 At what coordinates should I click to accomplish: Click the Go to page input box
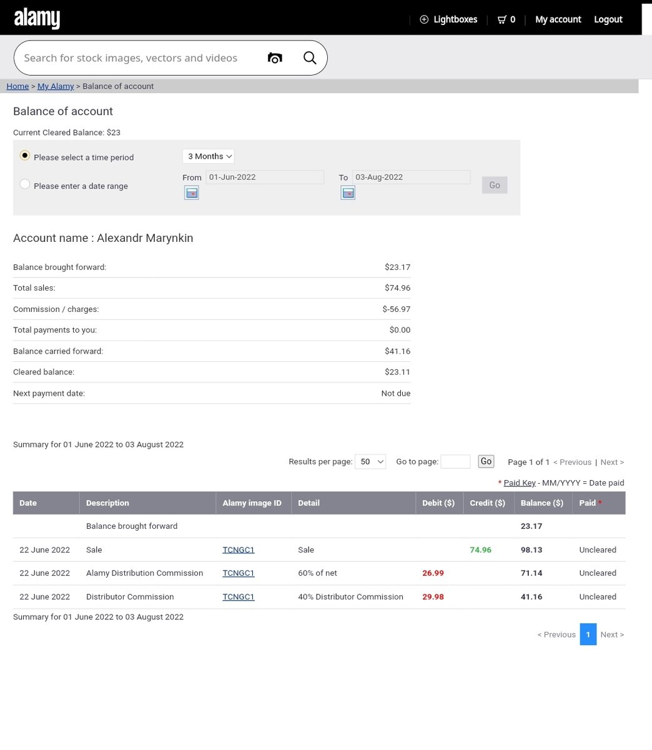pos(455,461)
